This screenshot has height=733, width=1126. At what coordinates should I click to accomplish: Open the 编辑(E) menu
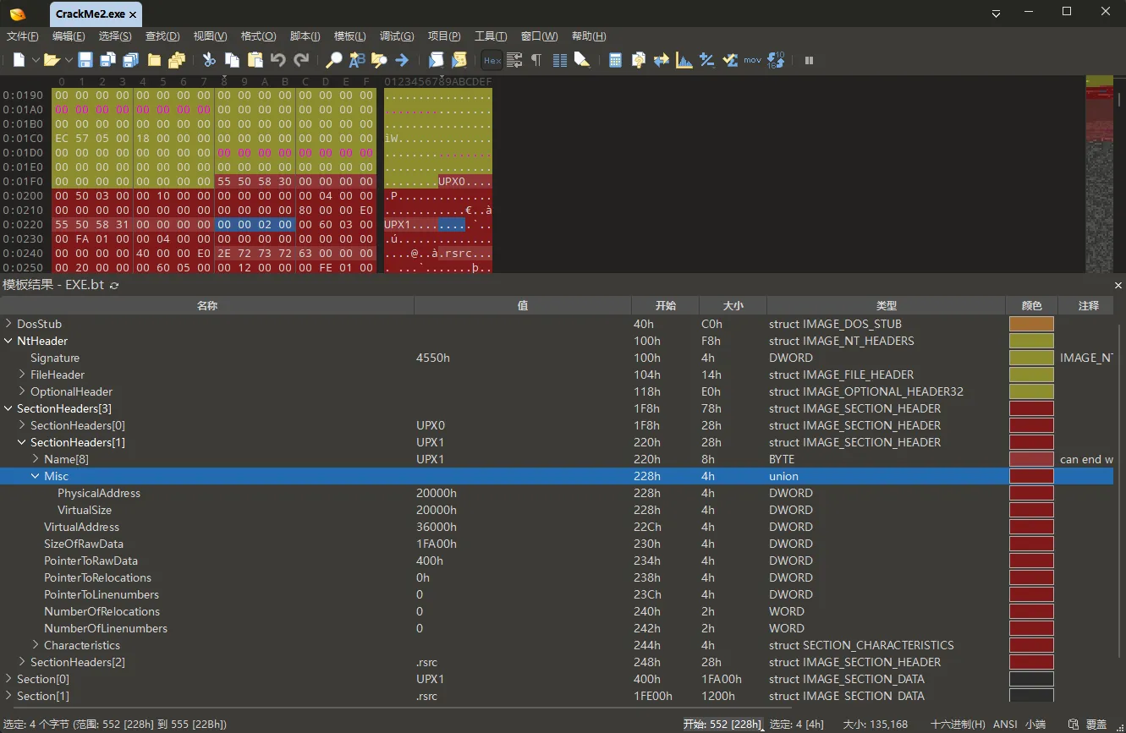point(69,36)
